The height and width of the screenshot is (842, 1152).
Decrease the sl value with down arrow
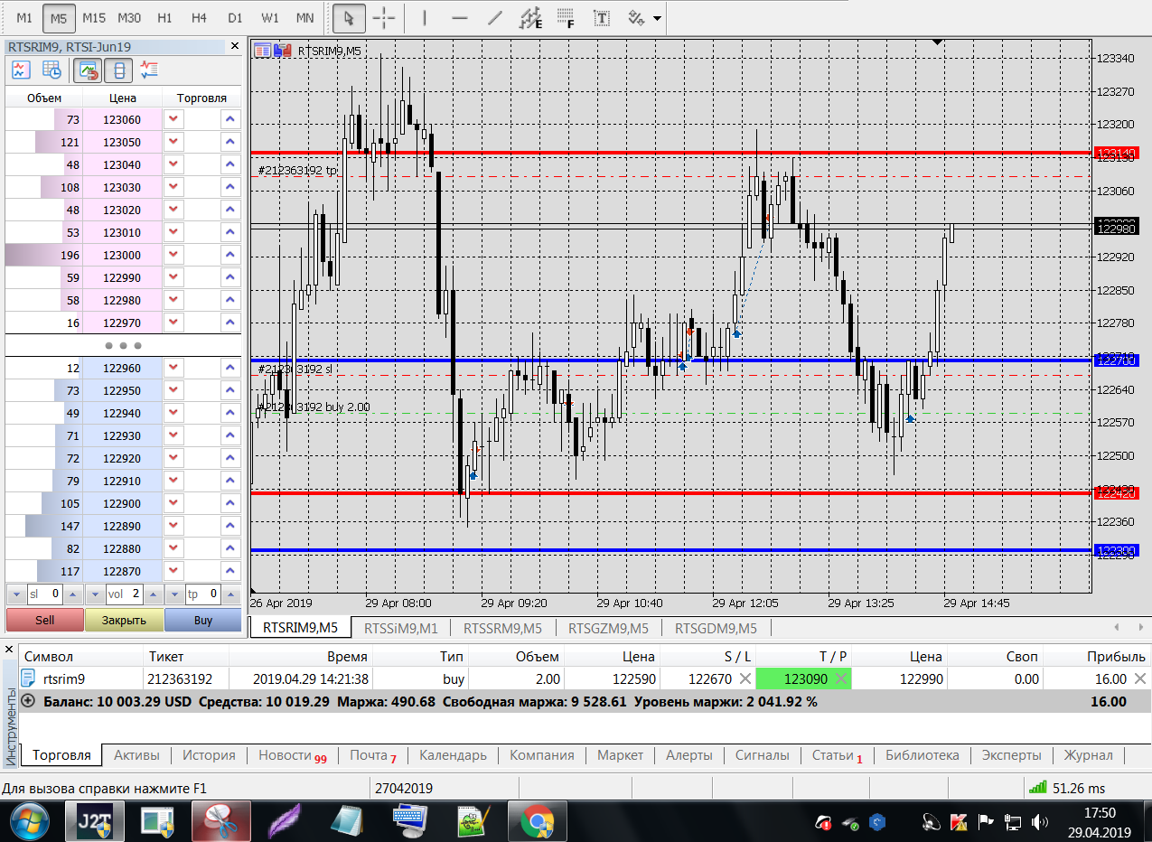pyautogui.click(x=16, y=594)
